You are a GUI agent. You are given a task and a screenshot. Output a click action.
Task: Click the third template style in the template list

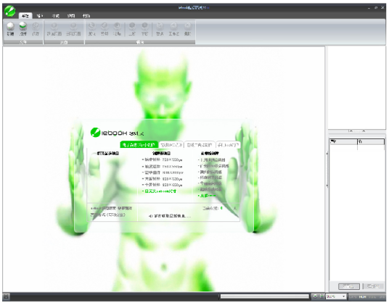210,172
